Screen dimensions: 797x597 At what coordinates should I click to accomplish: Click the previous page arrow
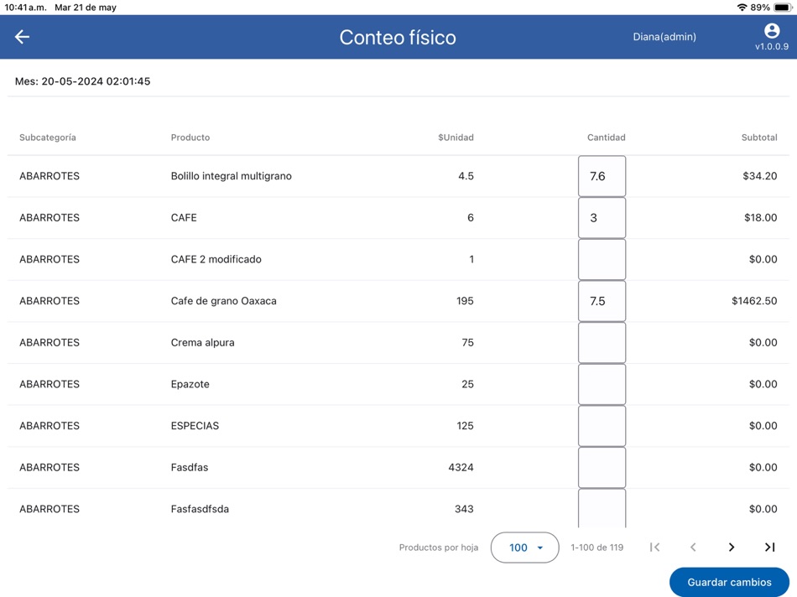[693, 547]
